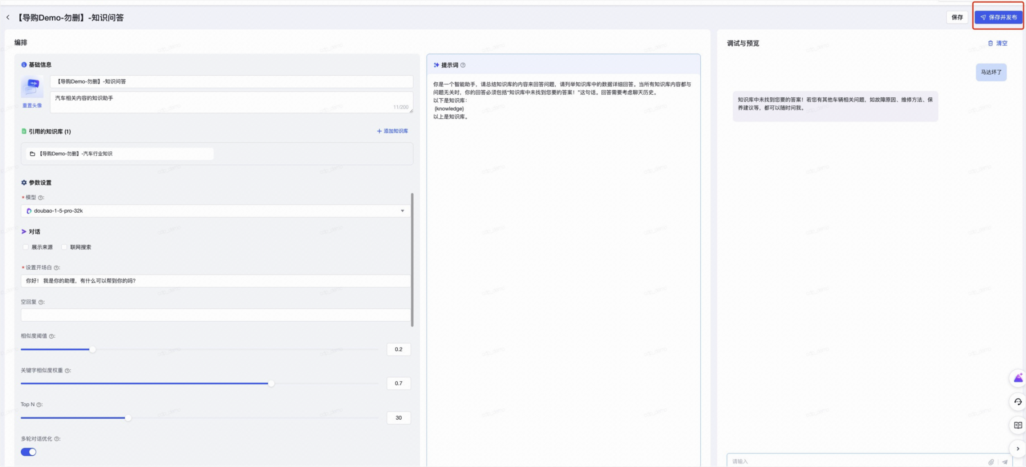Open the model dropdown doubao-1-5-pro-32k

point(215,211)
